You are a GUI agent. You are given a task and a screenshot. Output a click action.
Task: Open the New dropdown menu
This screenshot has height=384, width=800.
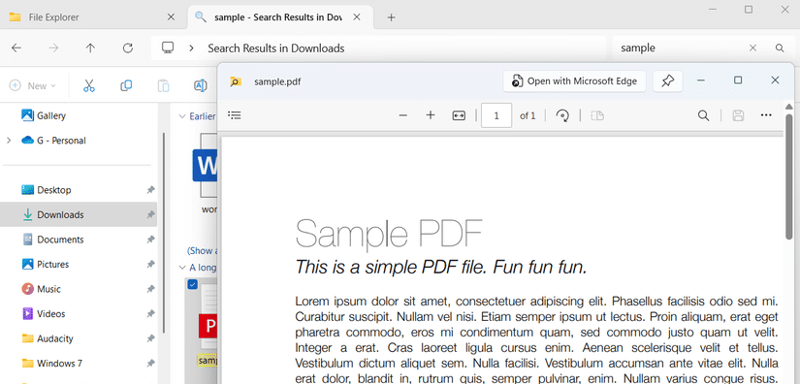(x=33, y=85)
